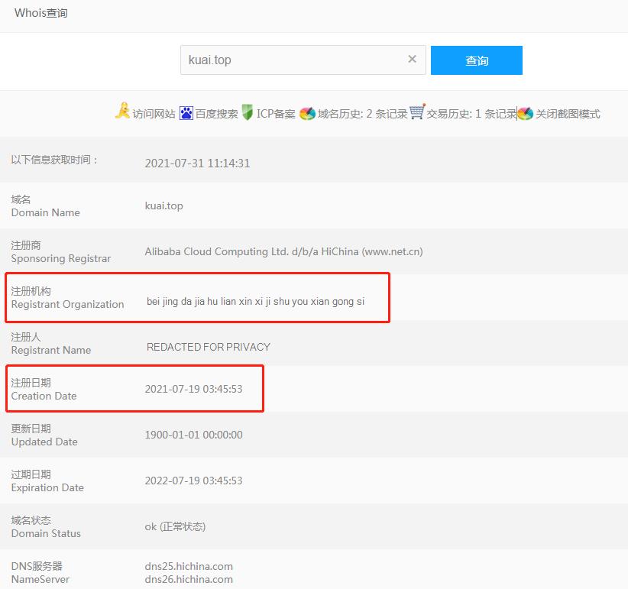This screenshot has height=589, width=628.
Task: View 域名历史: 2 条记录 link
Action: pyautogui.click(x=362, y=114)
